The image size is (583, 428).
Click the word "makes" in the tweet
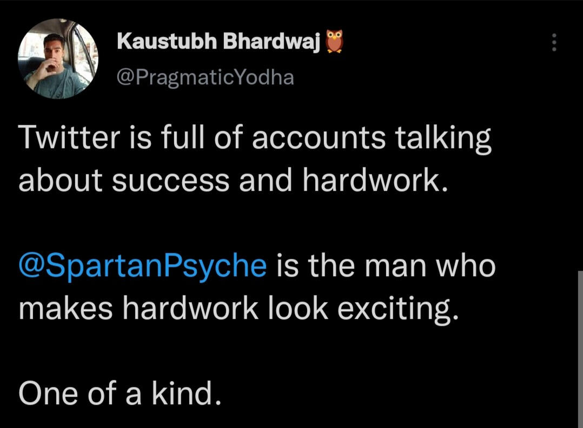(x=65, y=309)
